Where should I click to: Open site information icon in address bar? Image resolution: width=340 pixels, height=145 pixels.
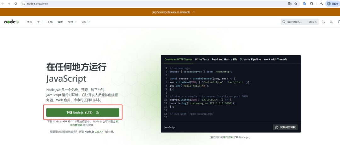(x=24, y=4)
